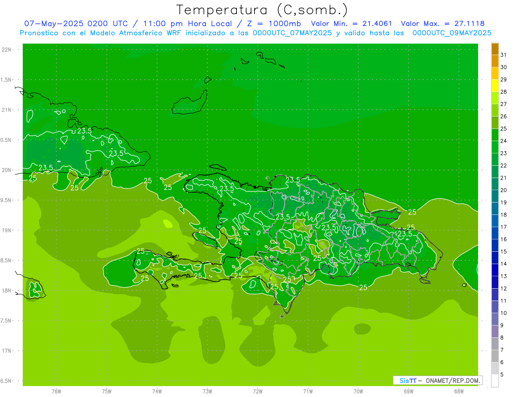Click the colorbar label "29"
Image resolution: width=515 pixels, height=397 pixels.
(x=504, y=79)
